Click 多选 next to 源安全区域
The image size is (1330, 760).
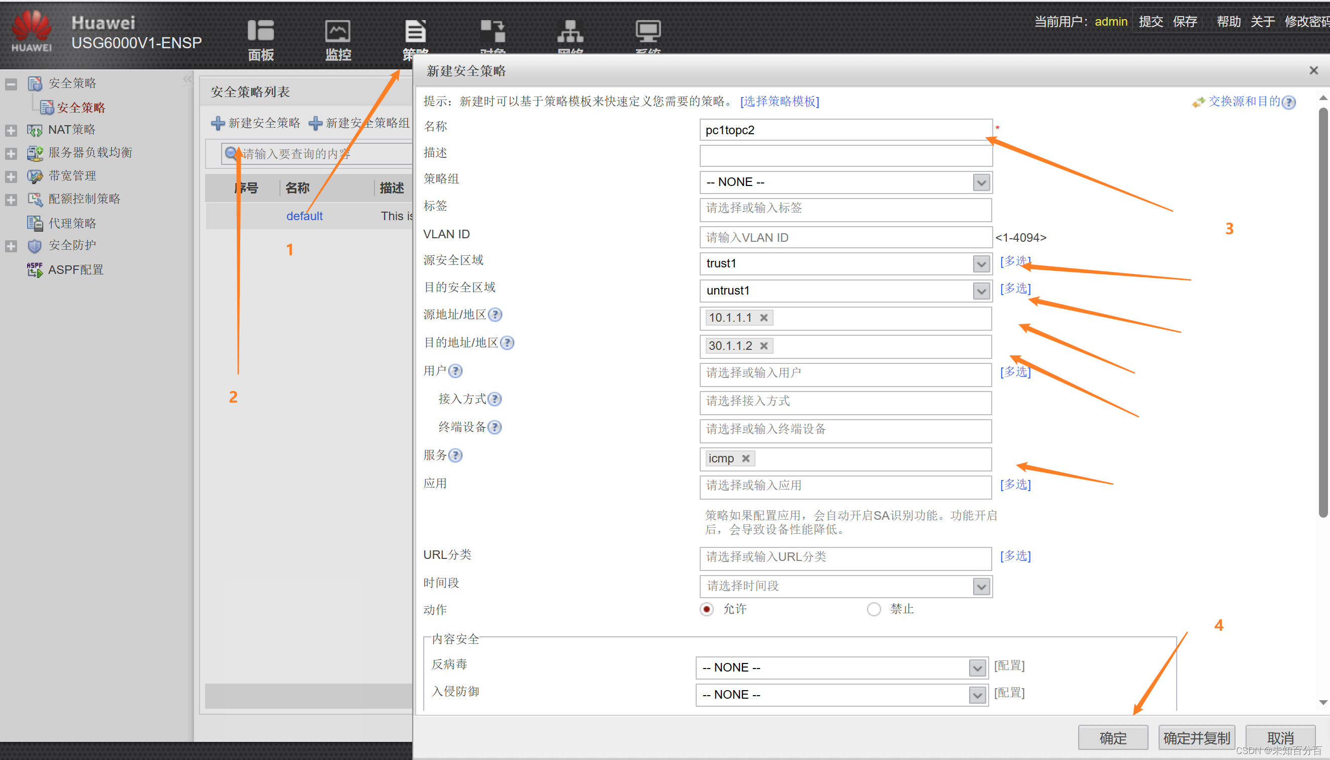pyautogui.click(x=1015, y=261)
